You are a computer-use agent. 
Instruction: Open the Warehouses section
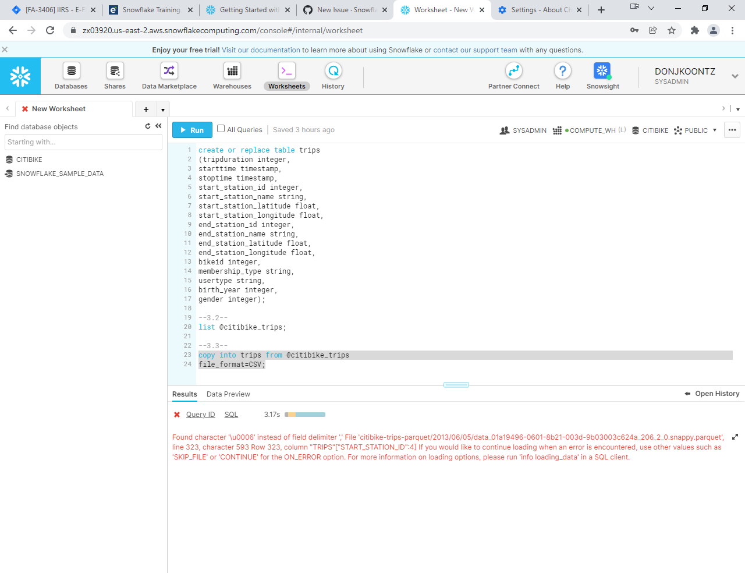pos(232,76)
